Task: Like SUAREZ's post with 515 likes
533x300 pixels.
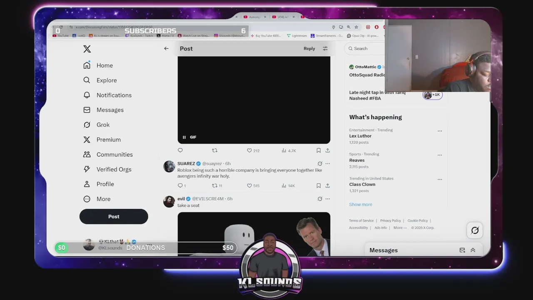Action: point(253,186)
